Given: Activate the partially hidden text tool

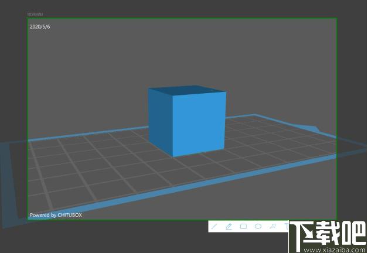Looking at the screenshot, I should [287, 227].
